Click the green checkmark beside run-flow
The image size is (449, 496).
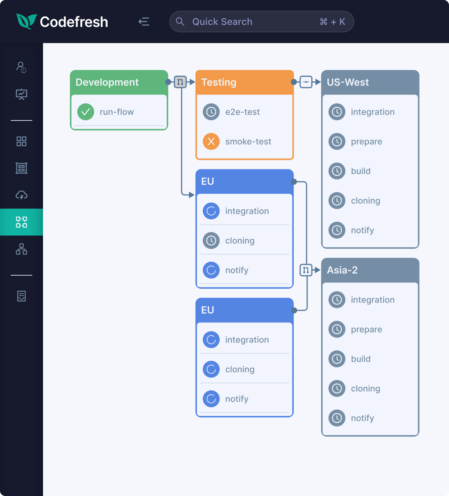pyautogui.click(x=86, y=112)
